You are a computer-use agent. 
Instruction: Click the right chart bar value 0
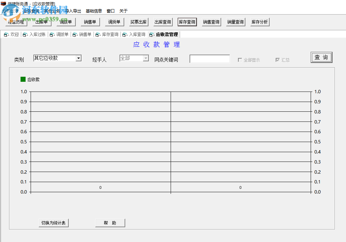241,187
